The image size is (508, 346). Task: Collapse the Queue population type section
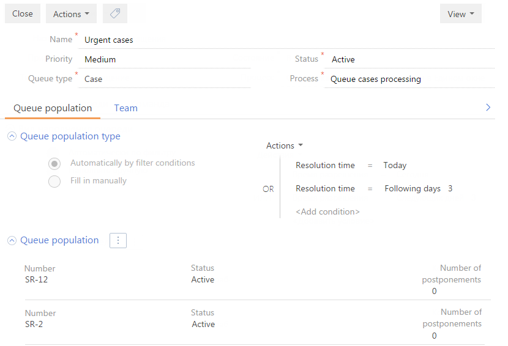(x=12, y=136)
